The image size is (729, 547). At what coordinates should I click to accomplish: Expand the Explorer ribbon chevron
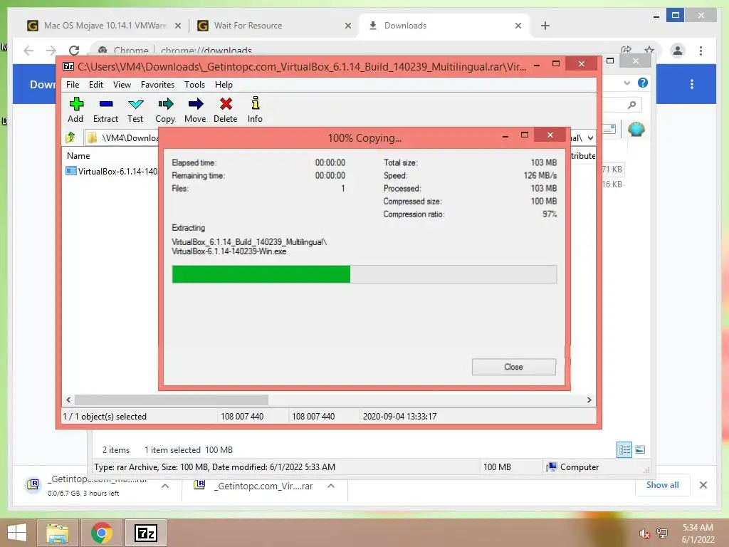click(x=626, y=83)
